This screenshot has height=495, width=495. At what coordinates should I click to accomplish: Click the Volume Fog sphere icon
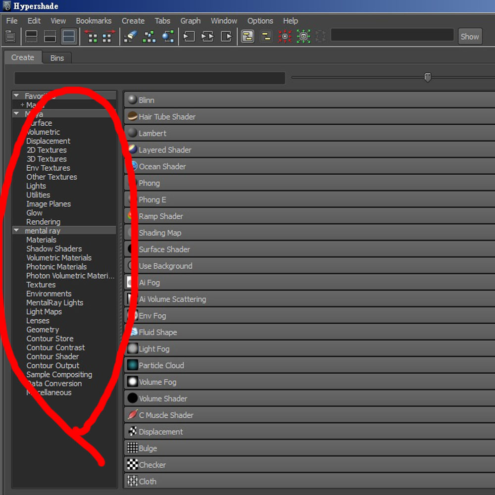point(132,382)
